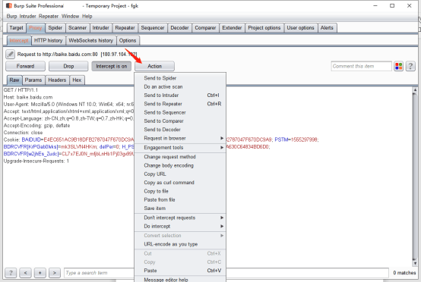Switch to the Sequencer tab

[x=153, y=28]
